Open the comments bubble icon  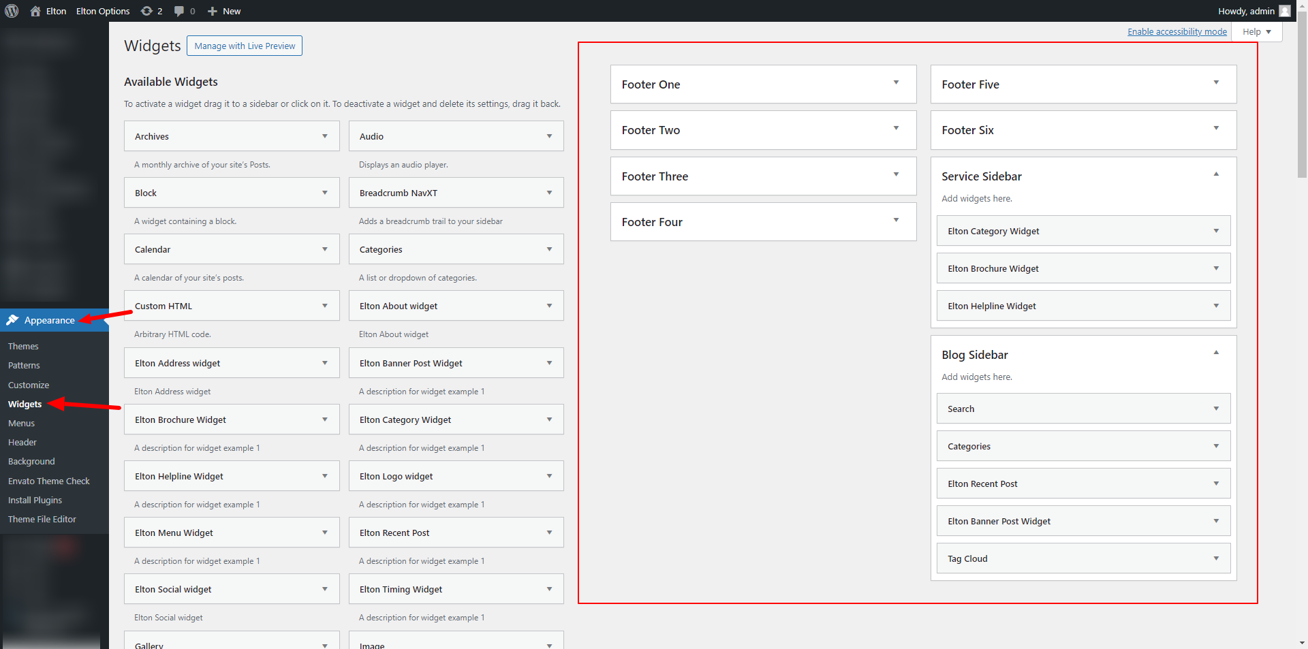179,11
